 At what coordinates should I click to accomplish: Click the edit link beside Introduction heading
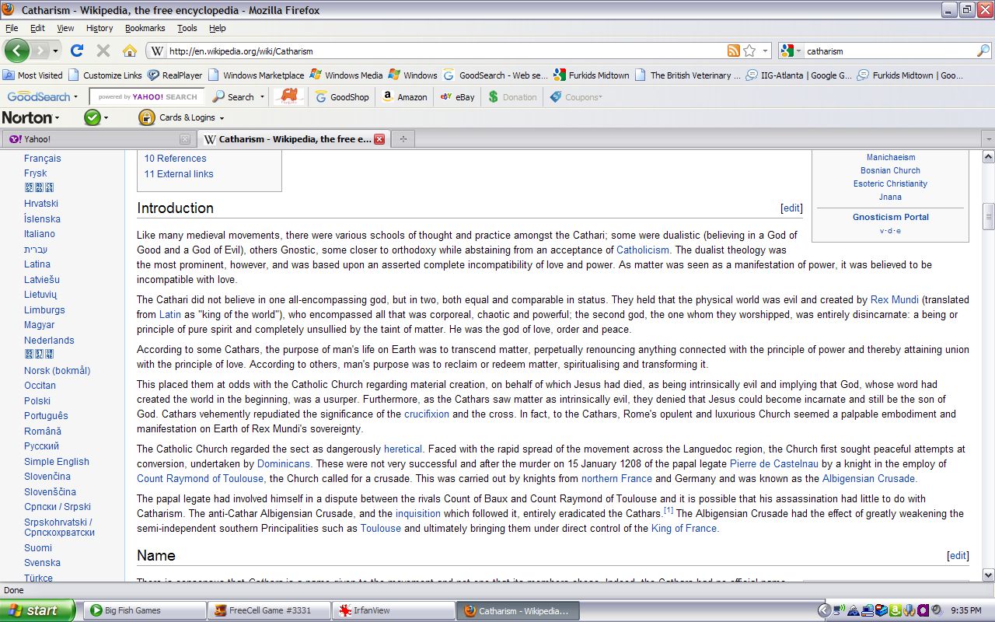791,208
